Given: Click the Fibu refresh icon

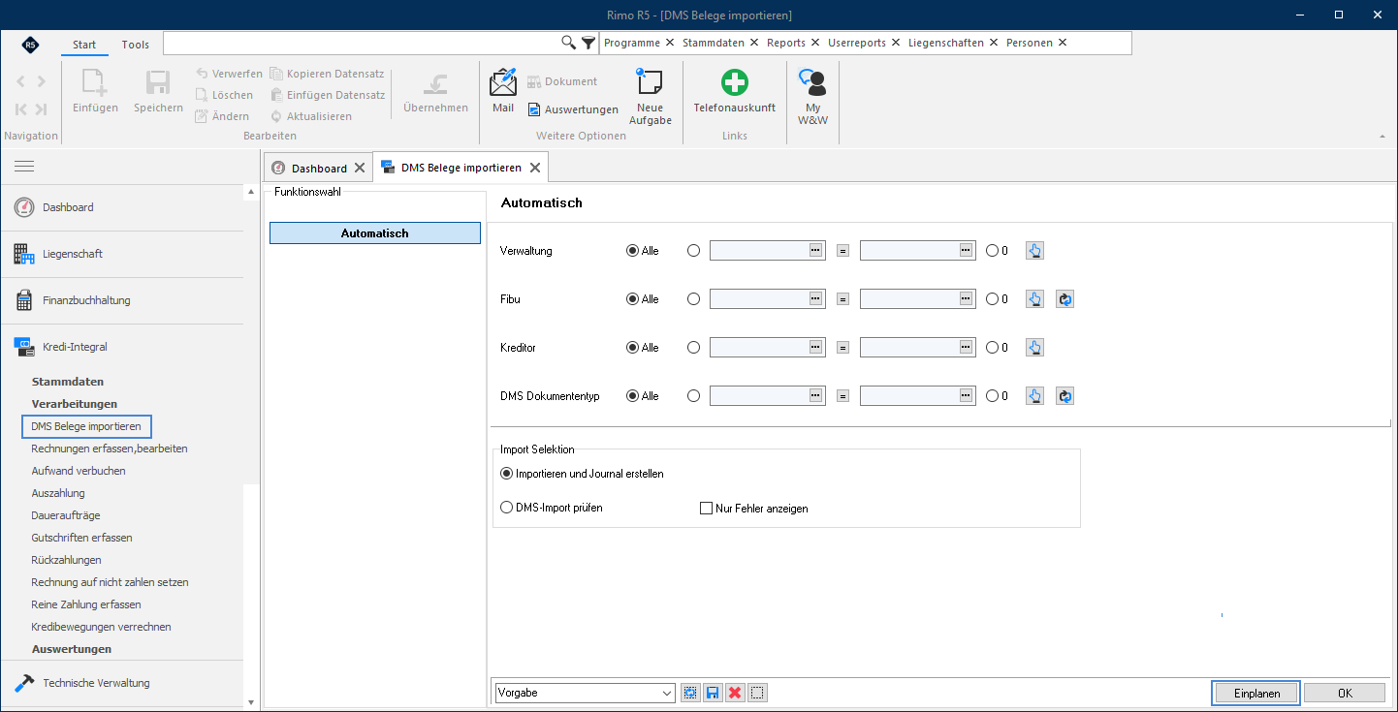Looking at the screenshot, I should (1064, 299).
